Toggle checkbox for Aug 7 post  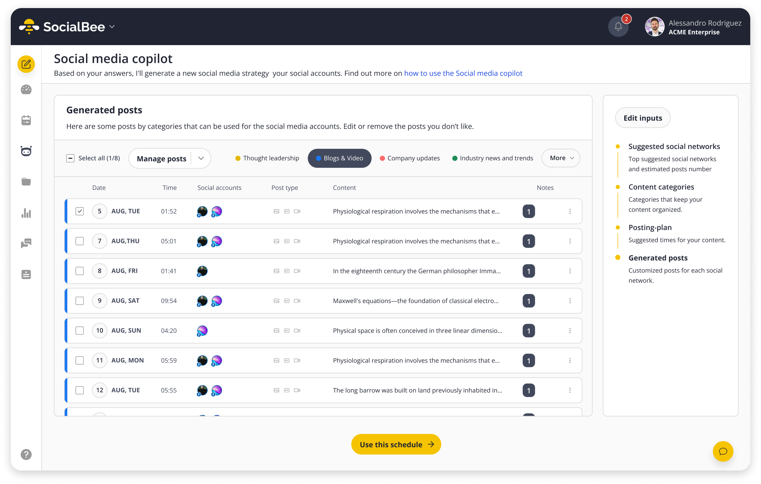coord(79,241)
